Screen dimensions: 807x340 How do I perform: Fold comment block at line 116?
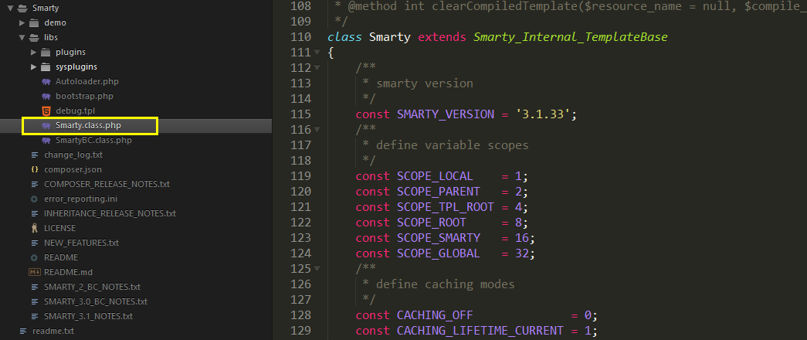tap(317, 129)
